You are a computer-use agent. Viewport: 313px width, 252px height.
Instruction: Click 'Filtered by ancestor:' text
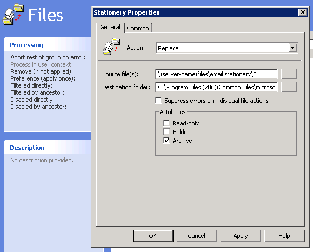click(x=37, y=92)
